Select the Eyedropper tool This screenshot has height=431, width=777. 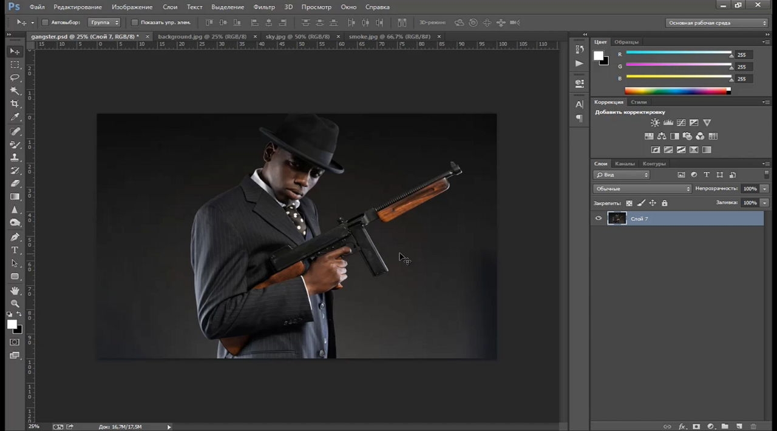pos(15,117)
